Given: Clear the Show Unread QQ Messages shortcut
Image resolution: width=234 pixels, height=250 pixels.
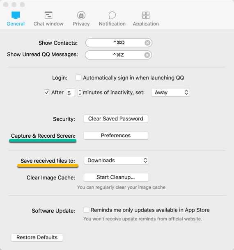Looking at the screenshot, I should pos(147,55).
